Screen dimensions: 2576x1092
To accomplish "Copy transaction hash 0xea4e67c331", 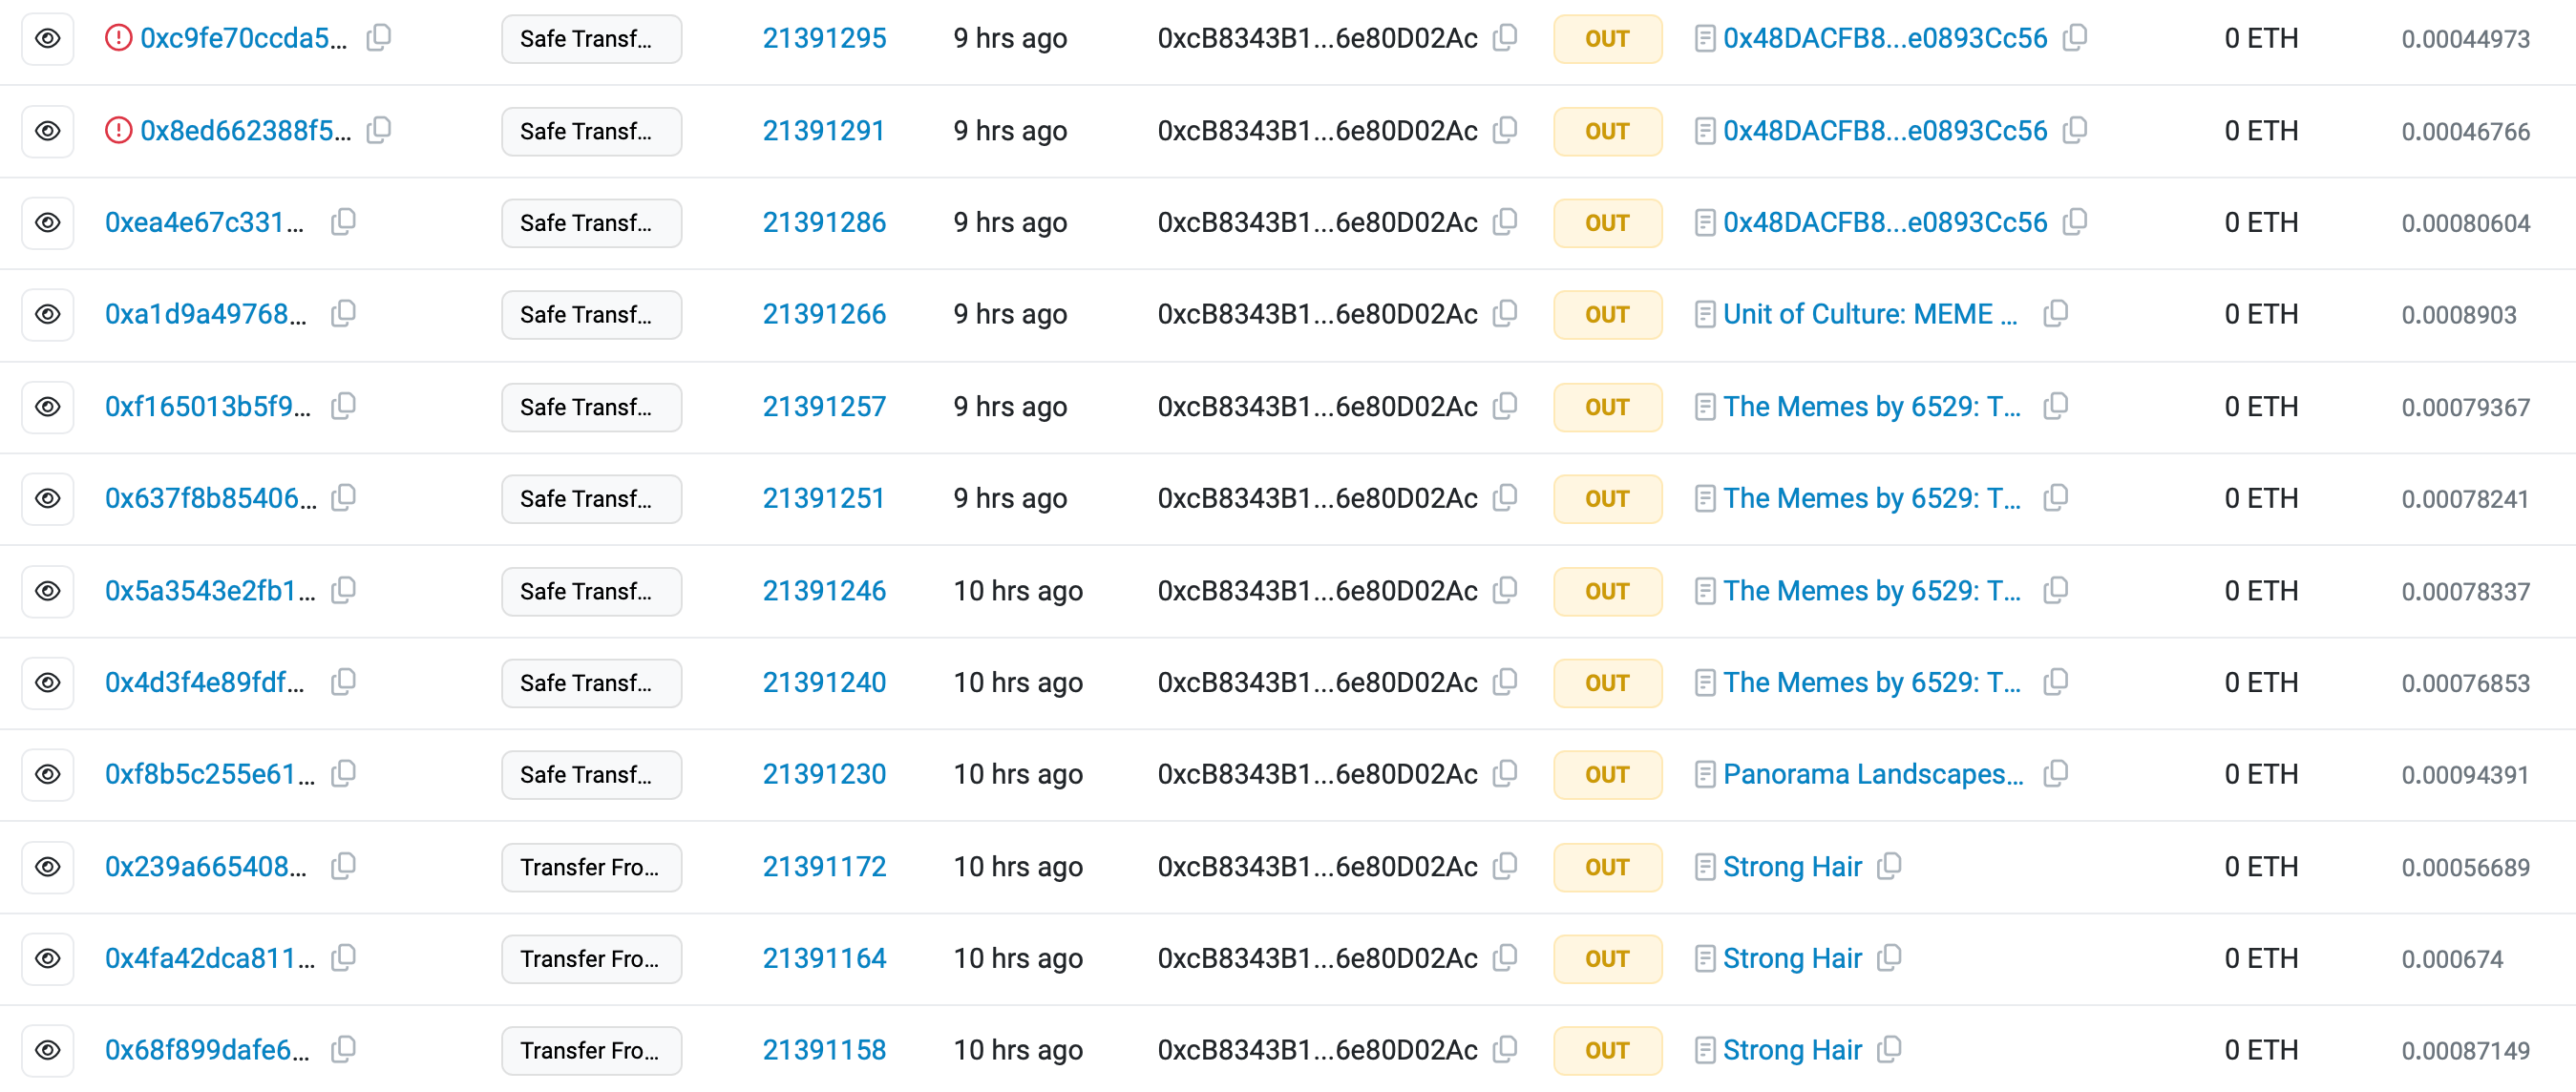I will 343,222.
